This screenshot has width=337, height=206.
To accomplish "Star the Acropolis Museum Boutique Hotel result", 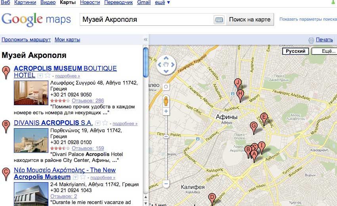I will [48, 75].
